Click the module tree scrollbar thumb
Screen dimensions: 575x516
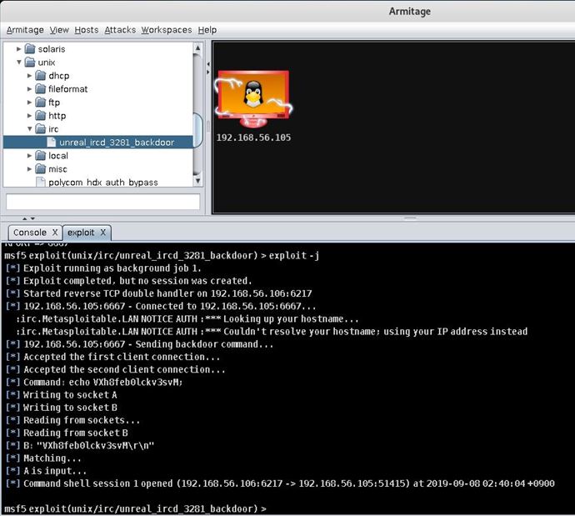[197, 130]
